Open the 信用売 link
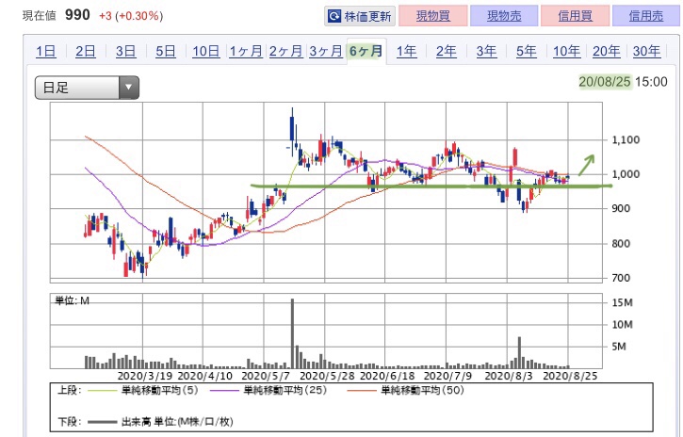Viewport: 683px width, 437px height. point(646,16)
